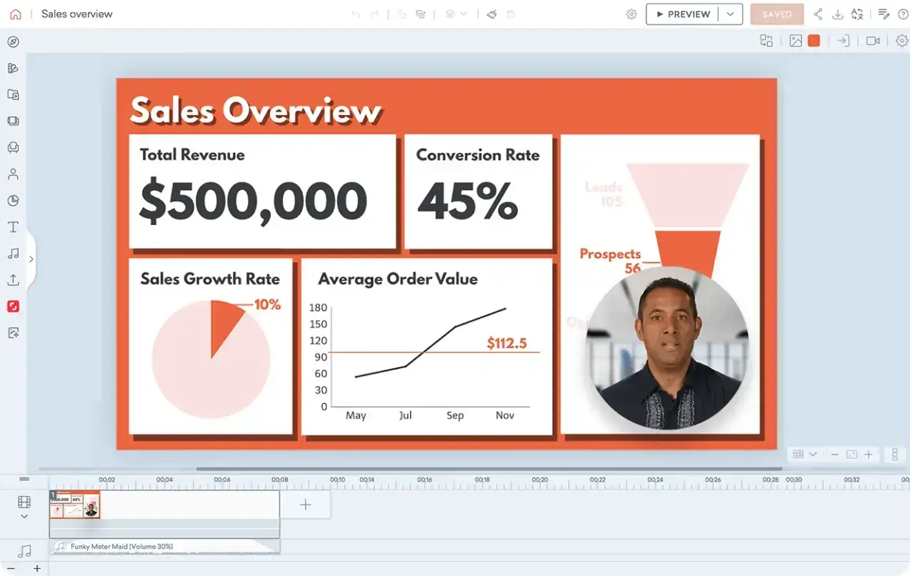Go to the home dashboard icon

(16, 14)
